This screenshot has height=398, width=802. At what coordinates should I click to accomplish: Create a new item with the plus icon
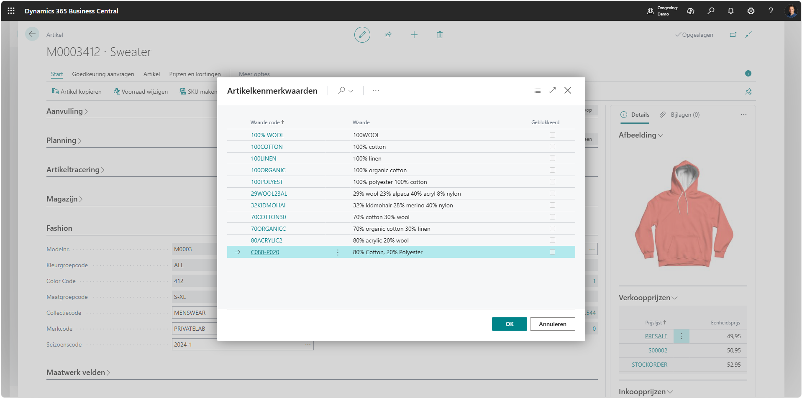coord(414,35)
